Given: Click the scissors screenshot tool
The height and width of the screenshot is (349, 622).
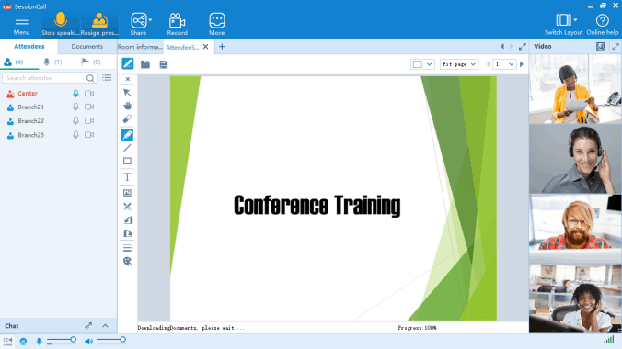Looking at the screenshot, I should coord(127,207).
